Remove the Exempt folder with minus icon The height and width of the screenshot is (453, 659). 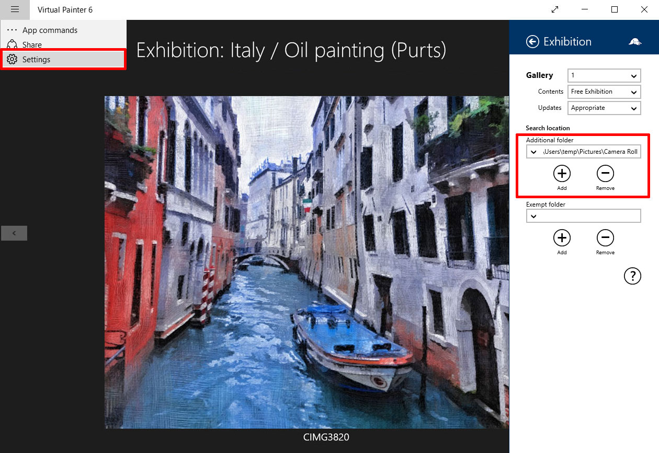pyautogui.click(x=605, y=238)
